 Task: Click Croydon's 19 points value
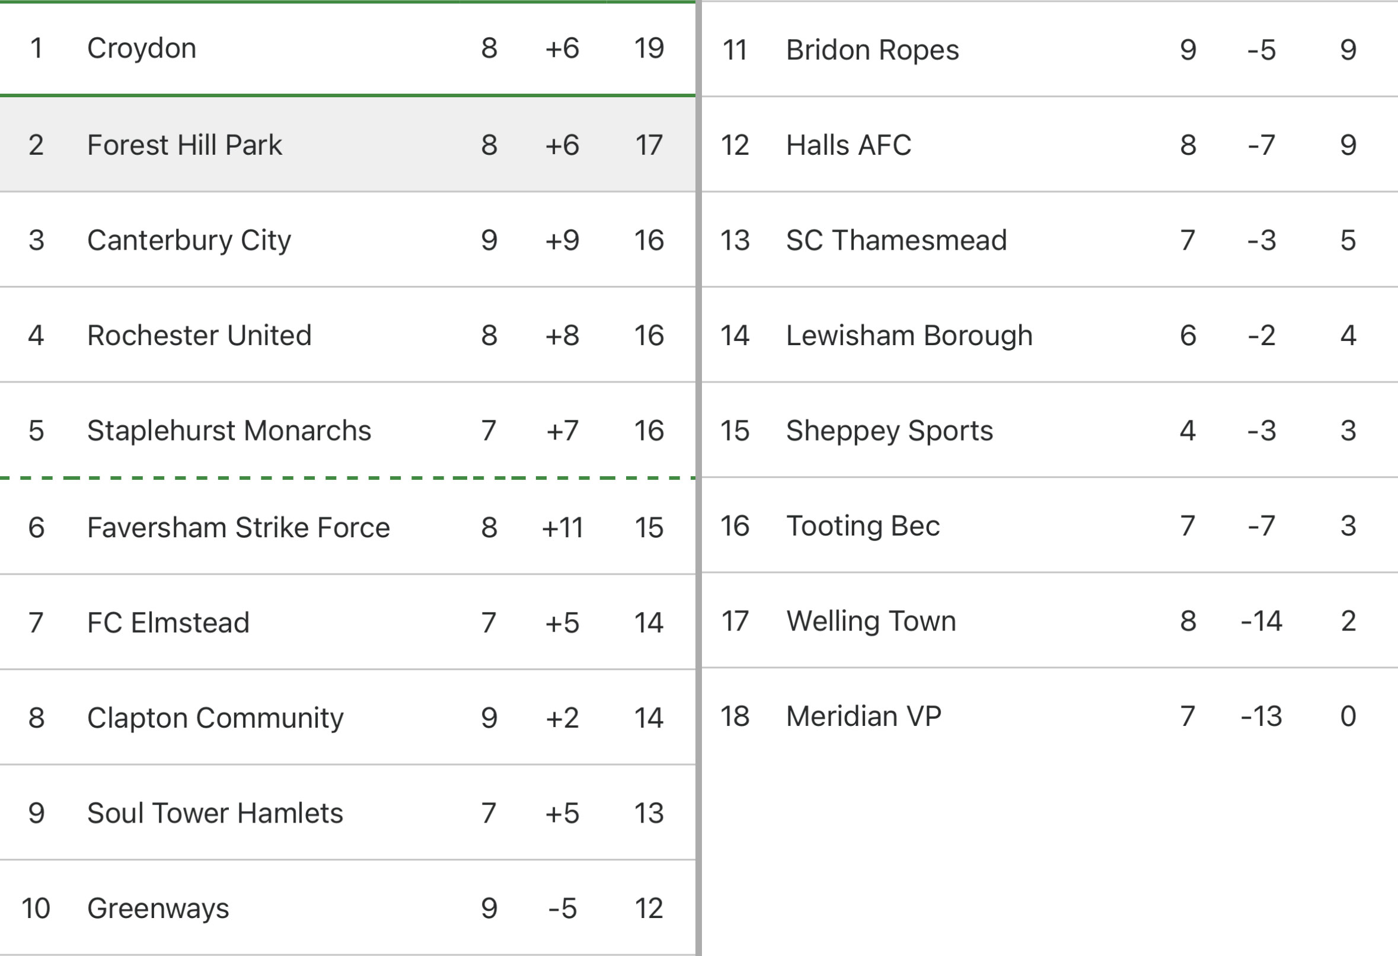[x=649, y=48]
